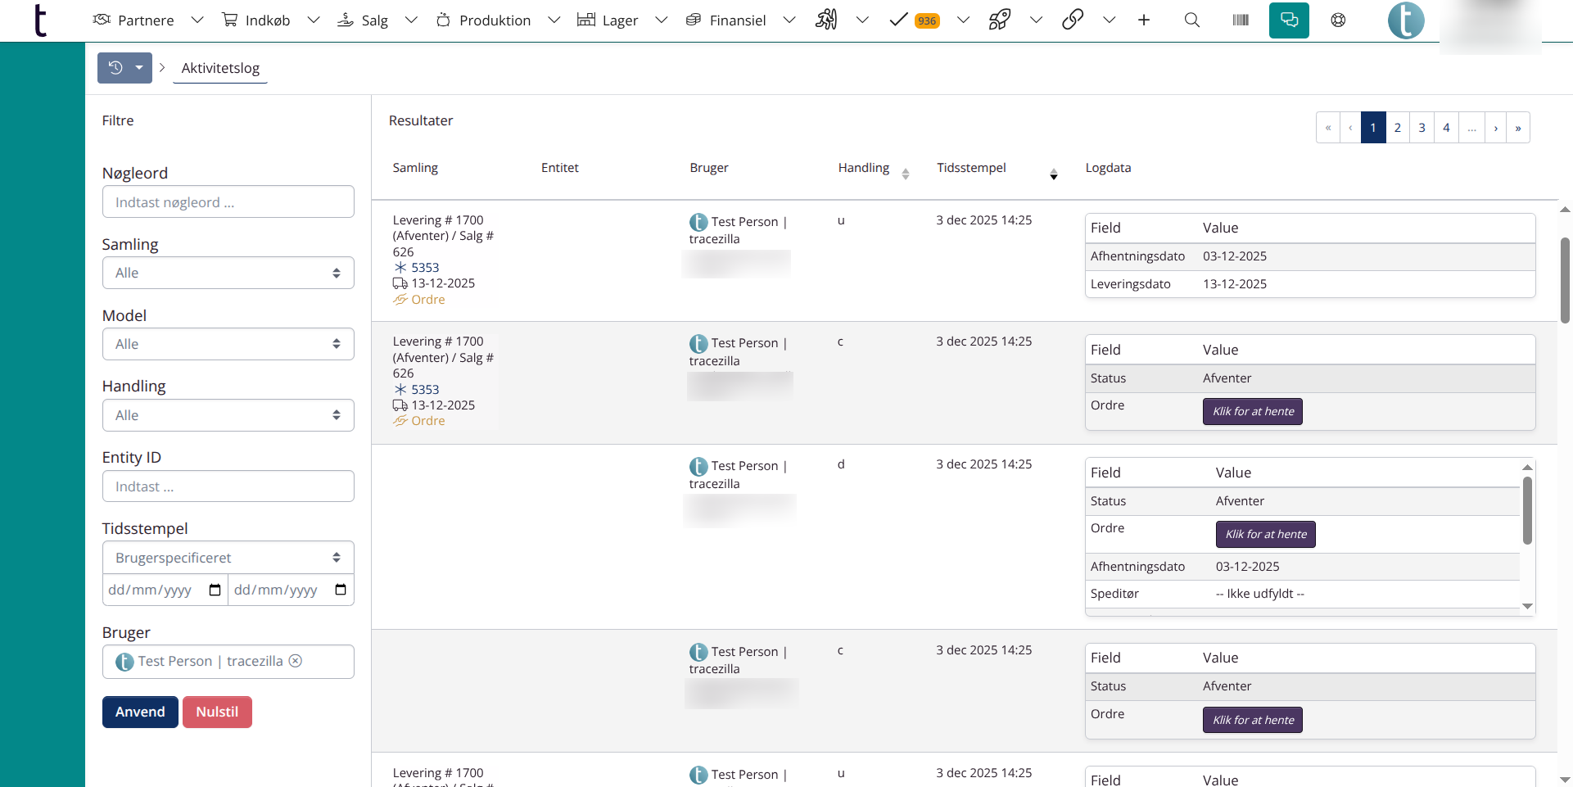Open the Tidsstempel Brugerspecificeret dropdown
1573x787 pixels.
[x=228, y=558]
